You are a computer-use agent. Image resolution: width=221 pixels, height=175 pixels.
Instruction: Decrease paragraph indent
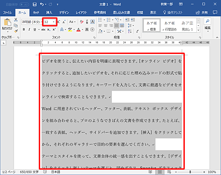(x=127, y=20)
